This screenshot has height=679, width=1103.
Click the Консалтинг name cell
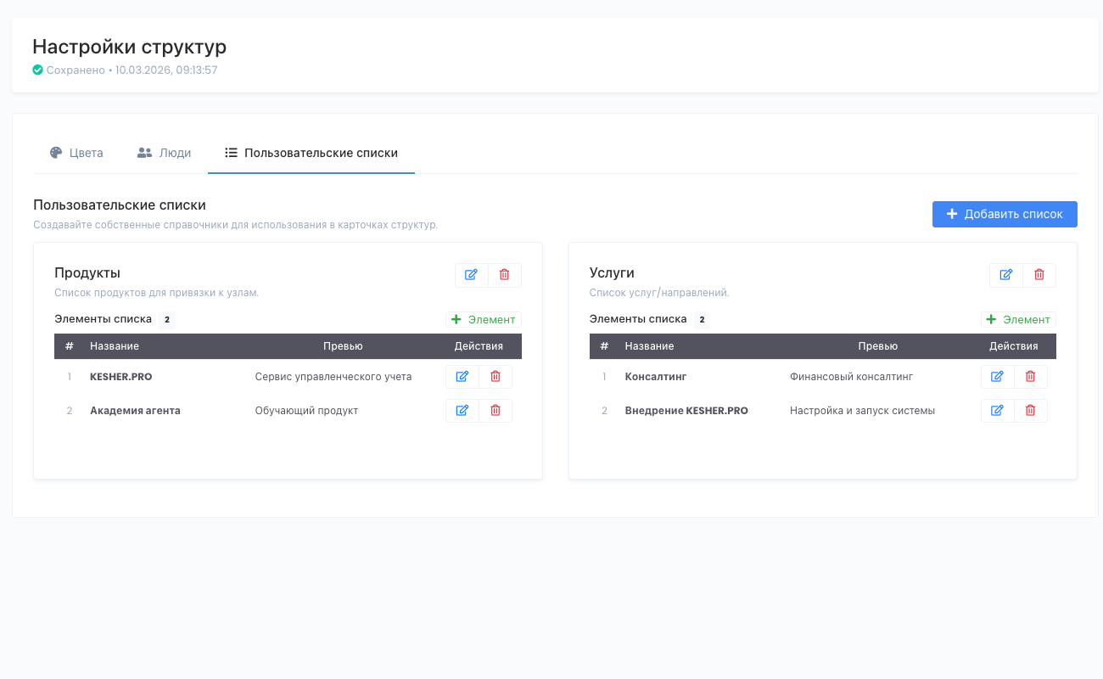tap(656, 376)
